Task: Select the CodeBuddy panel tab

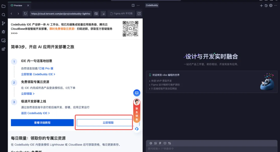Action: pos(152,5)
